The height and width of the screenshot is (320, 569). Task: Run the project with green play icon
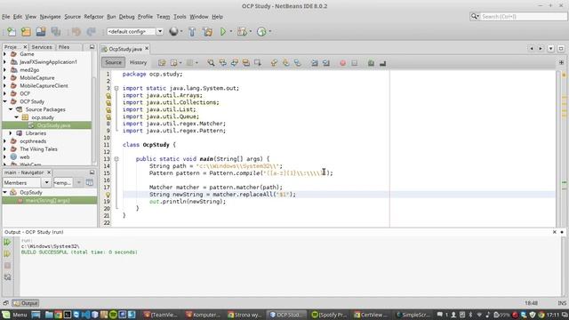click(223, 32)
